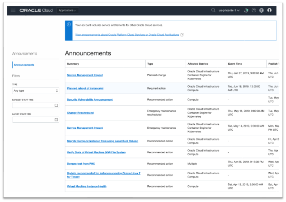This screenshot has height=202, width=286.
Task: Click Sat, Apr 13, 2019 event time cell
Action: (x=246, y=187)
